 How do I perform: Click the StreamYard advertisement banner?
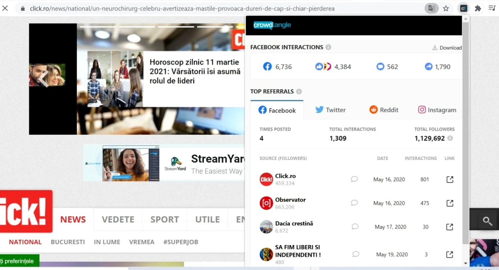(x=164, y=163)
